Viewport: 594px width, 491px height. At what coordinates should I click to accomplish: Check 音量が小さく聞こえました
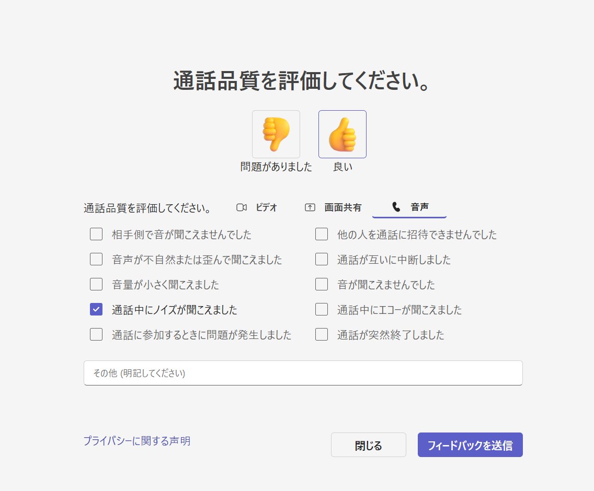(96, 284)
